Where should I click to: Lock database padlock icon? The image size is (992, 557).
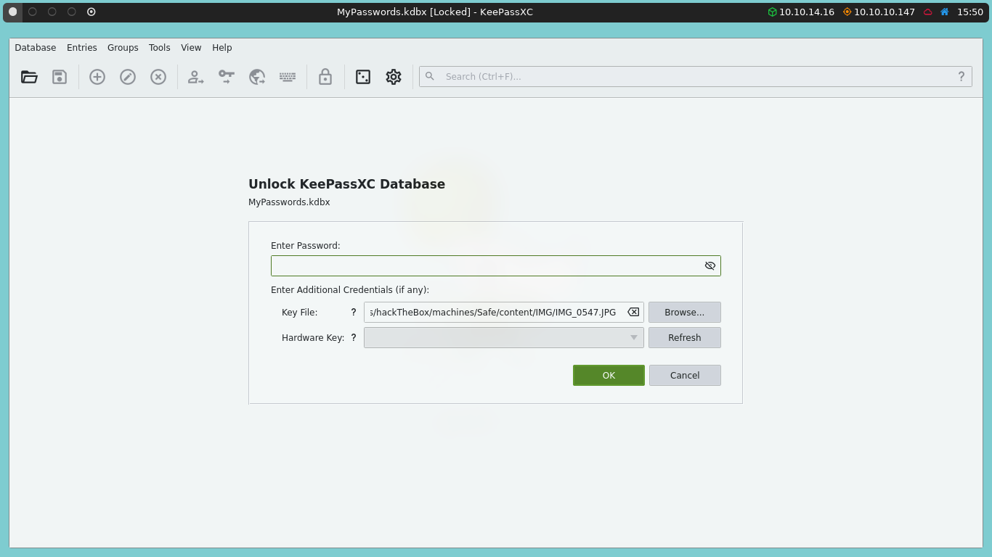tap(325, 76)
